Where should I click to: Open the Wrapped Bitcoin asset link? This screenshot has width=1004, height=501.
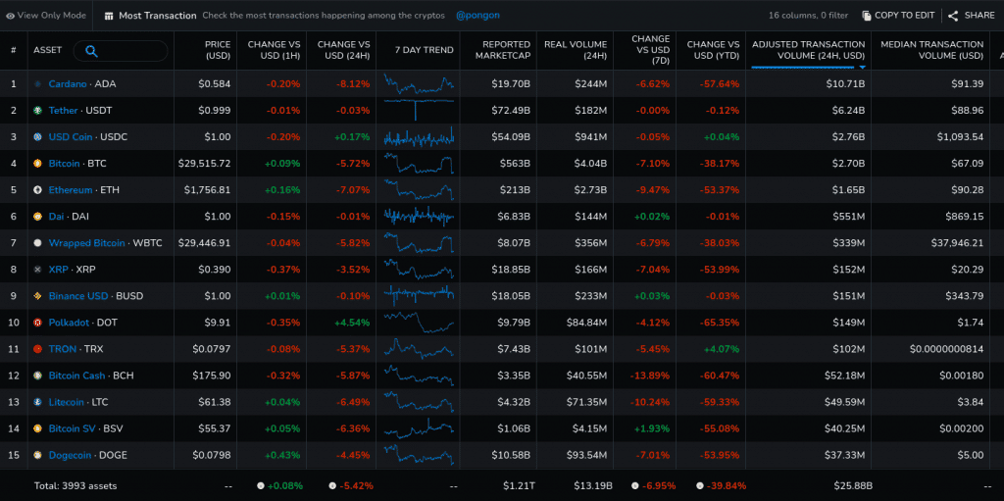pyautogui.click(x=87, y=243)
